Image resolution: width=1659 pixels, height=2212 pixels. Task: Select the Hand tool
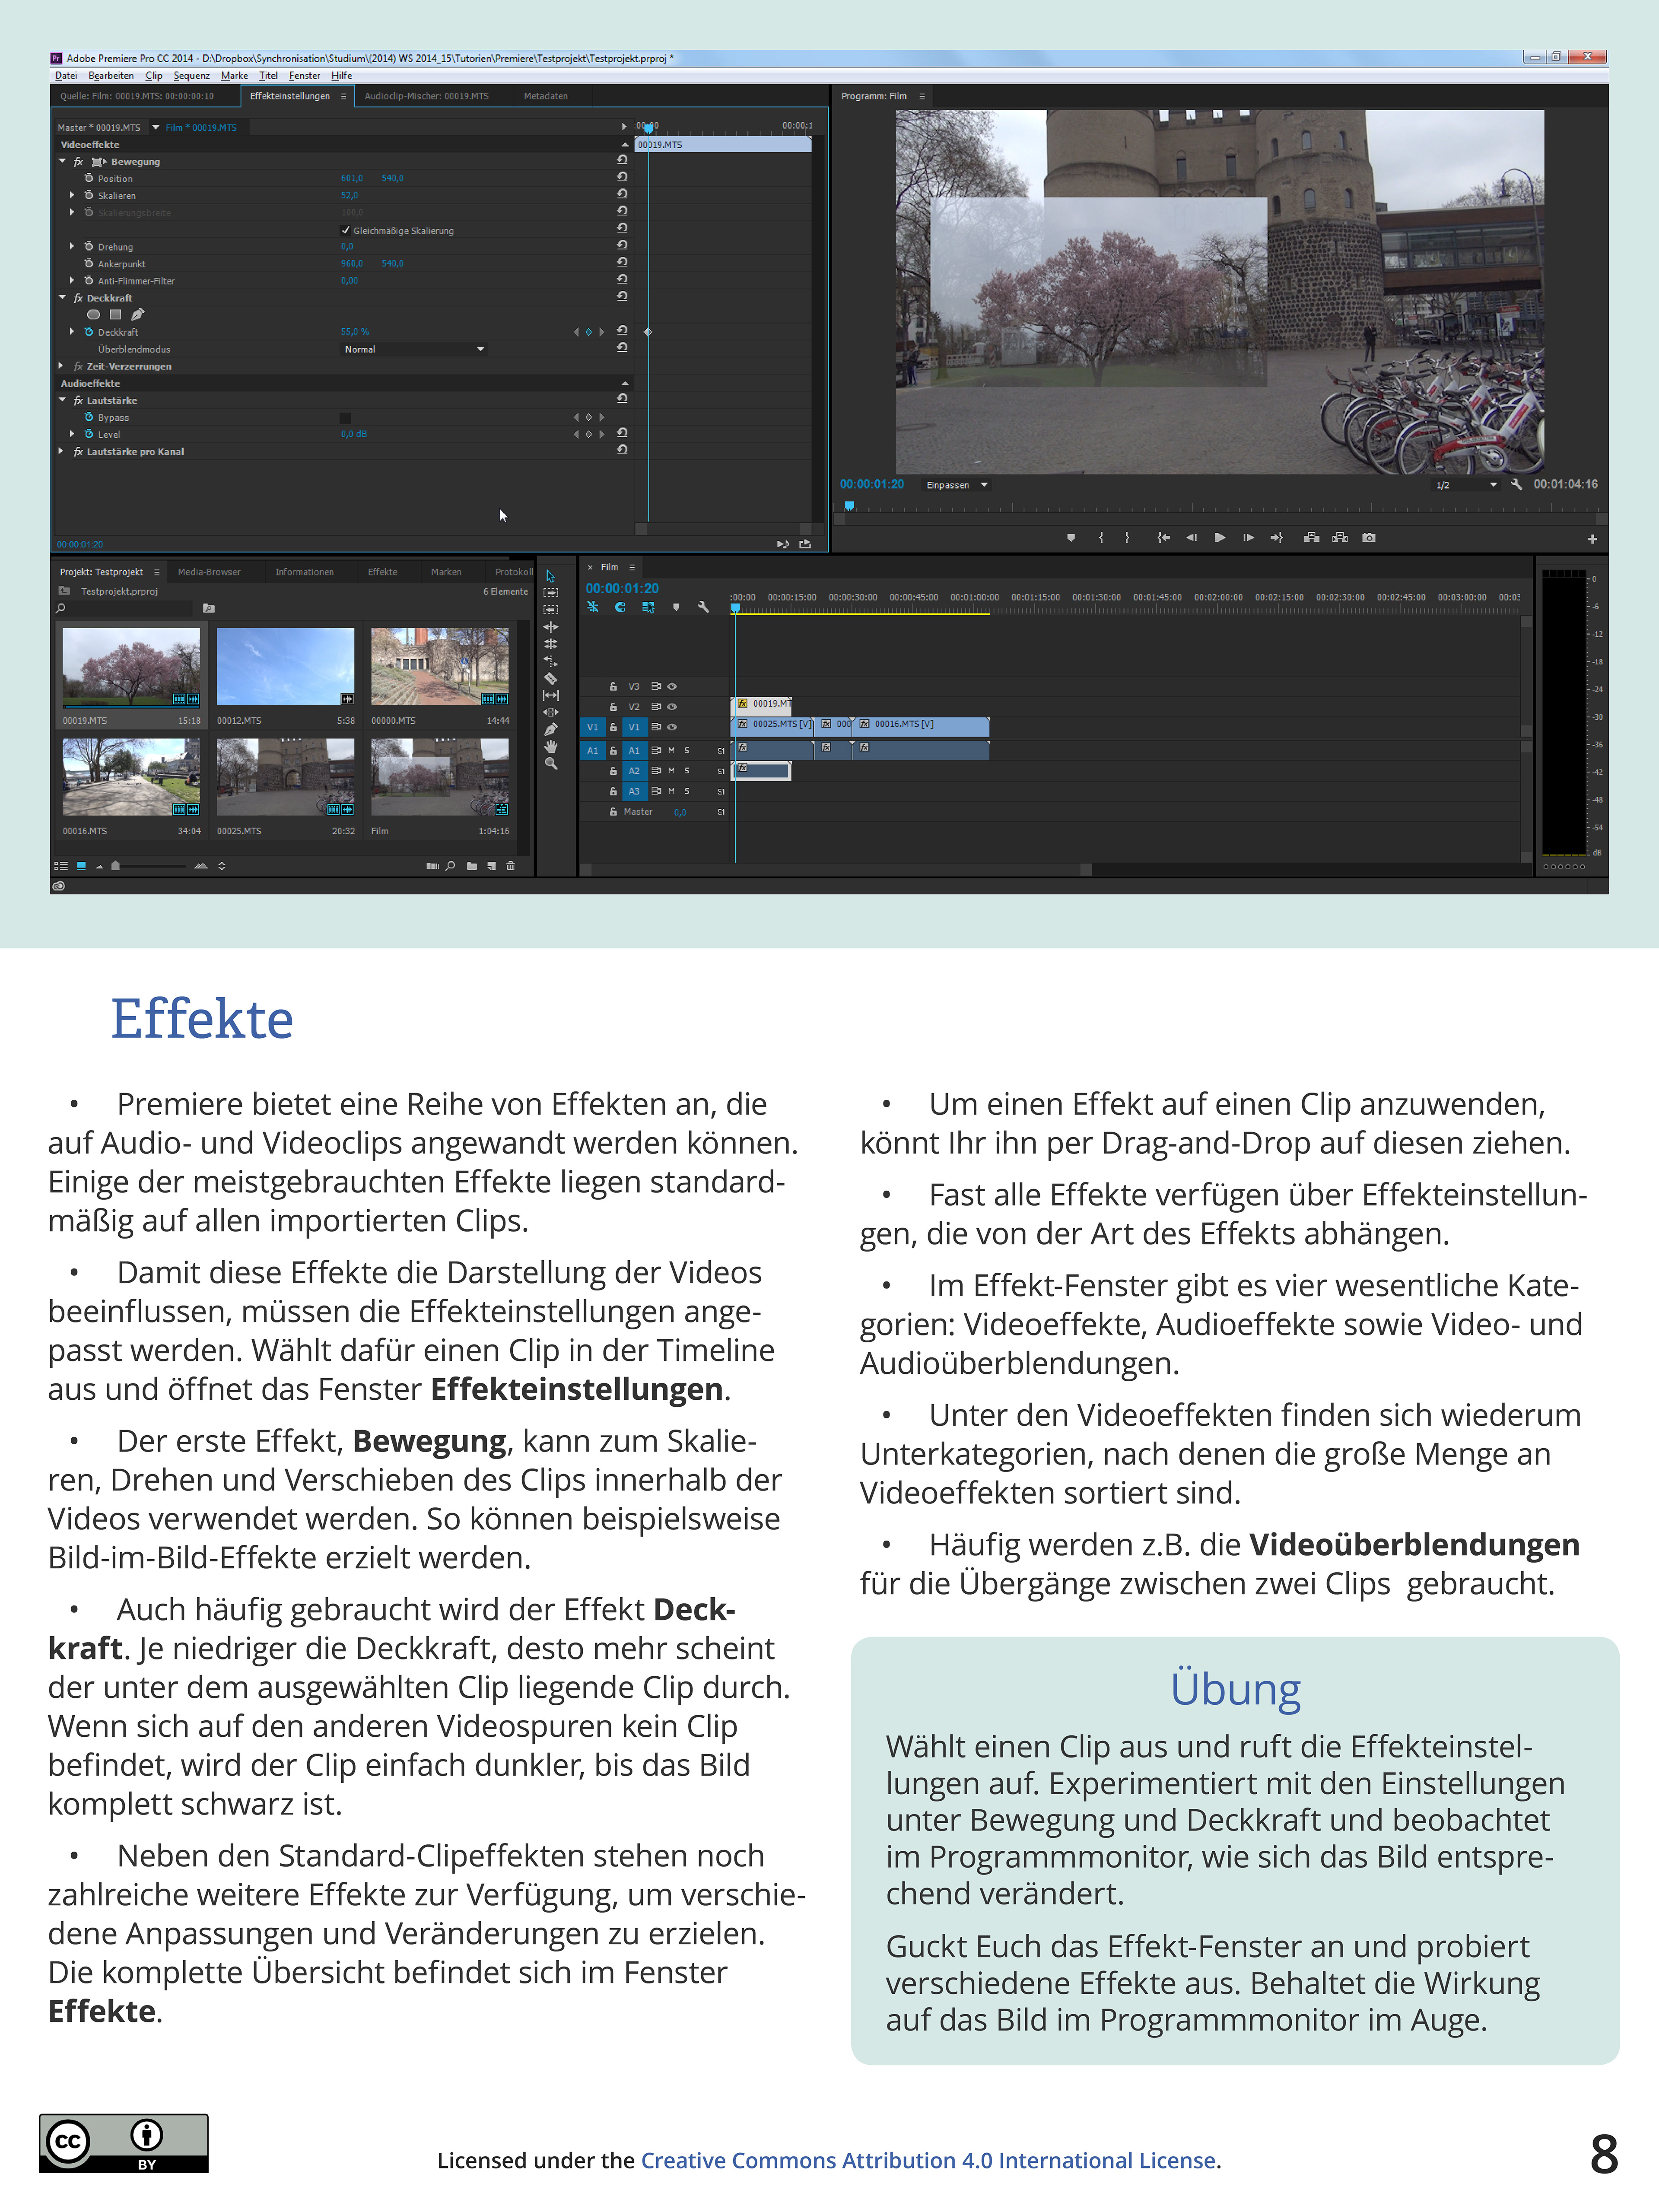tap(550, 746)
